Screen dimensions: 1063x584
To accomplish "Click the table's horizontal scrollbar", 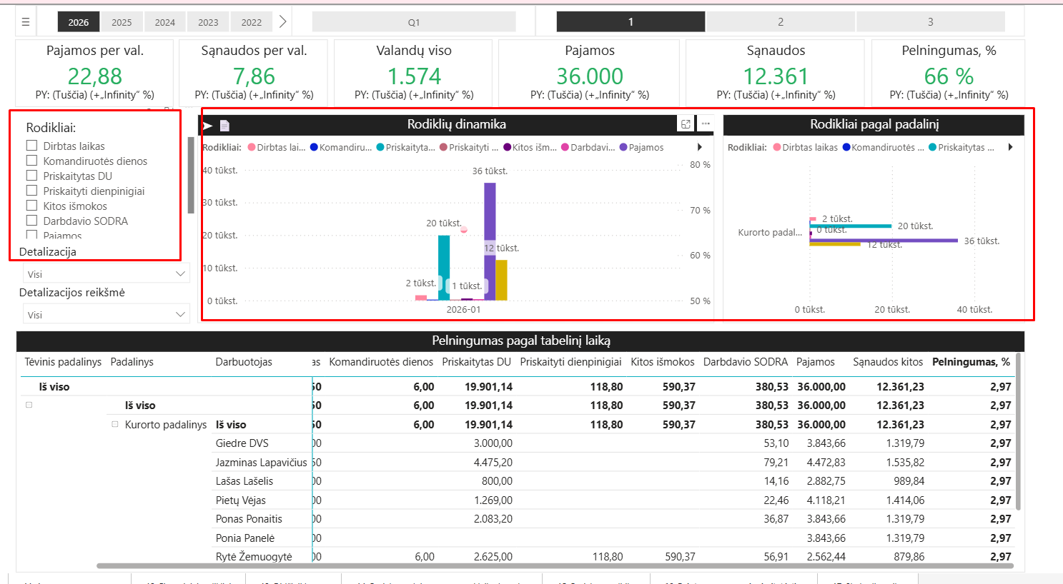I will (x=554, y=566).
